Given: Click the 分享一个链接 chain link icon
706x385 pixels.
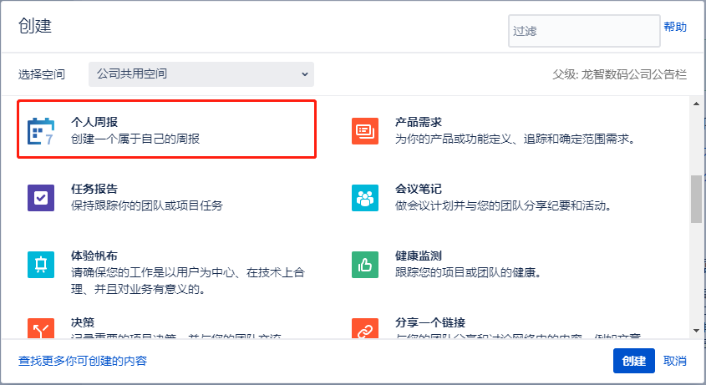Looking at the screenshot, I should pyautogui.click(x=365, y=328).
